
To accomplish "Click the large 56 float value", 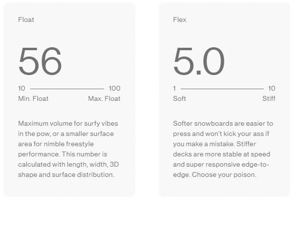I will pyautogui.click(x=40, y=61).
